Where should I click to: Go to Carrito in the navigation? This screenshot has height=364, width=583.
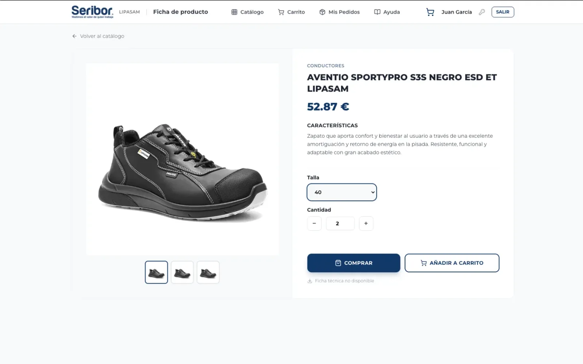[291, 12]
